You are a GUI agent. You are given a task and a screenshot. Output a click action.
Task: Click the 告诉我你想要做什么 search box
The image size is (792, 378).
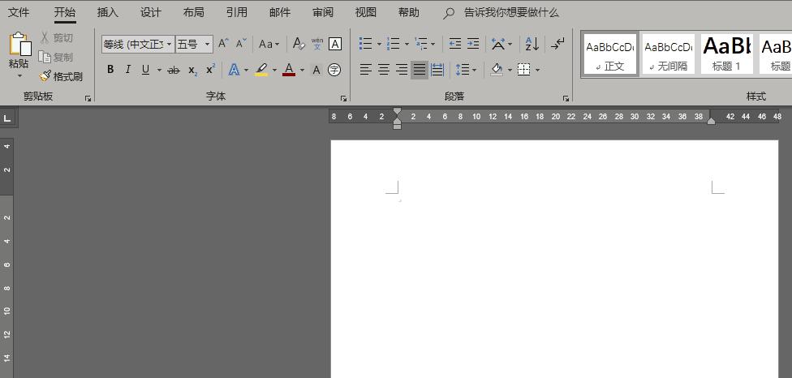(510, 12)
